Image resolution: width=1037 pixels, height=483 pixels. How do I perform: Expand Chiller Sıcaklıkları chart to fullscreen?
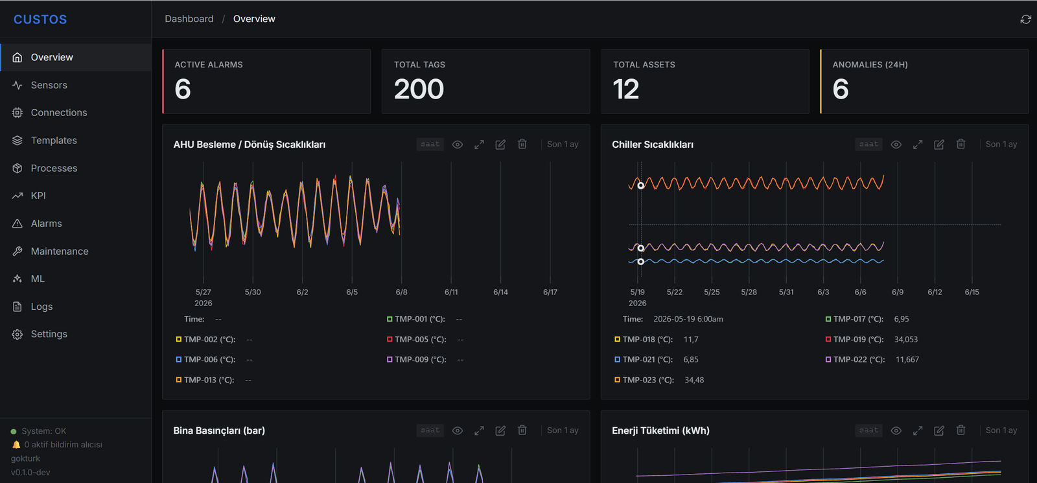[x=918, y=145]
